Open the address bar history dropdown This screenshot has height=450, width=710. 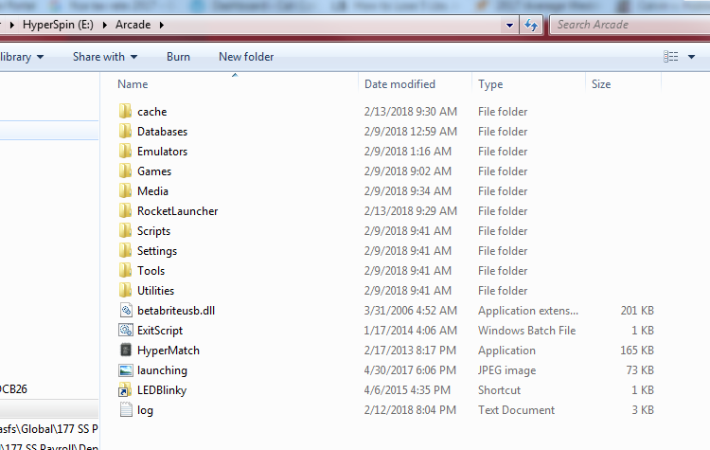pyautogui.click(x=509, y=26)
